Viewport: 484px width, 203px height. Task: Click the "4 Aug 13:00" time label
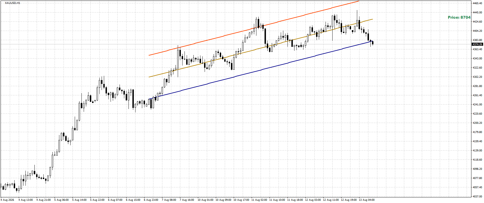25,200
